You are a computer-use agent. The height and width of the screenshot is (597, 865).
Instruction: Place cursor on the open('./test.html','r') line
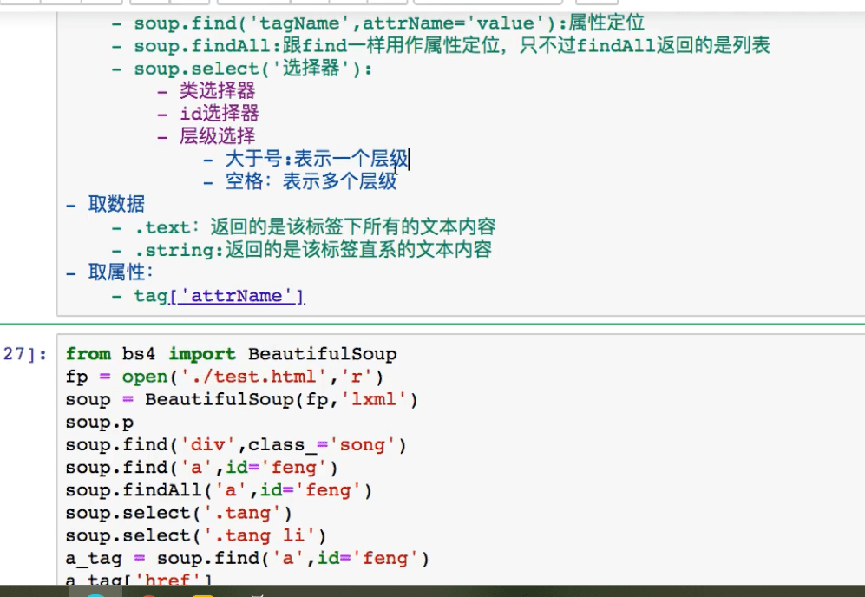click(x=224, y=377)
